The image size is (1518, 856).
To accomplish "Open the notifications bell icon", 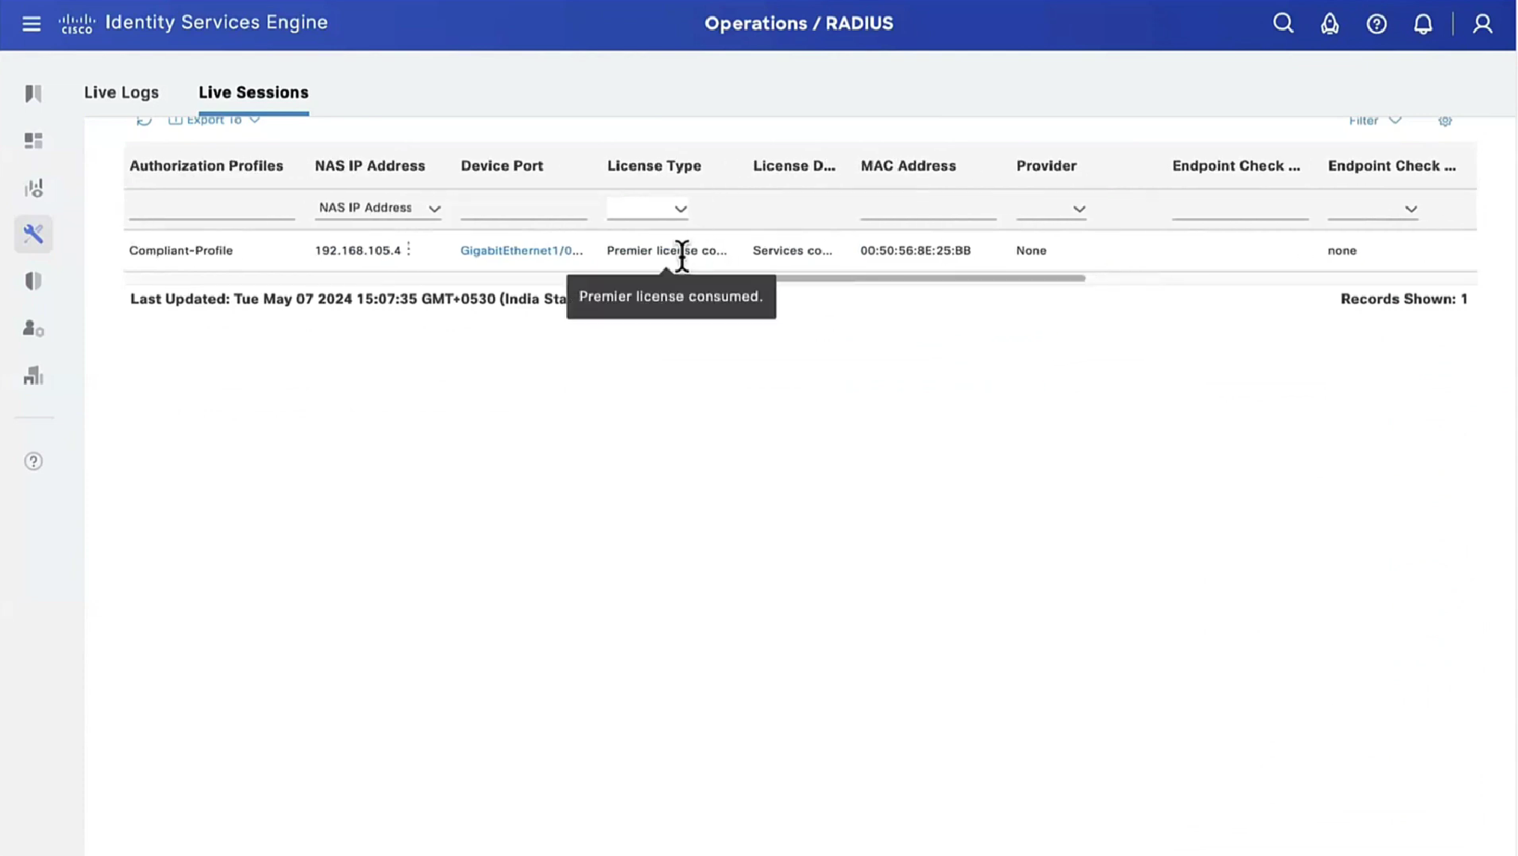I will pos(1422,24).
